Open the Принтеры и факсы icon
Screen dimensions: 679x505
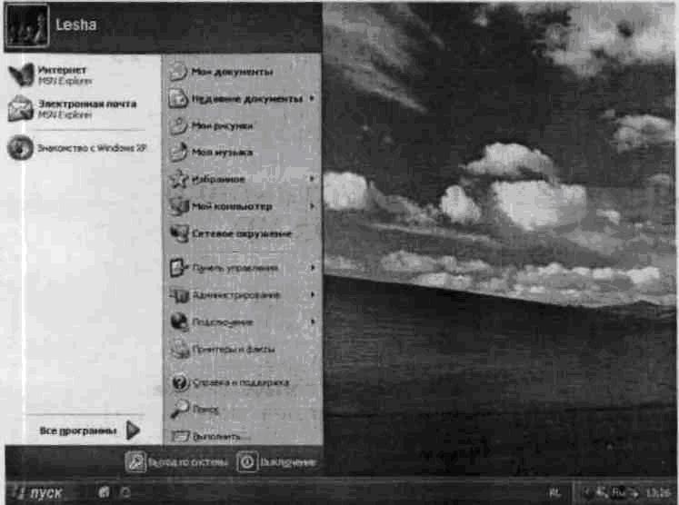tap(179, 349)
